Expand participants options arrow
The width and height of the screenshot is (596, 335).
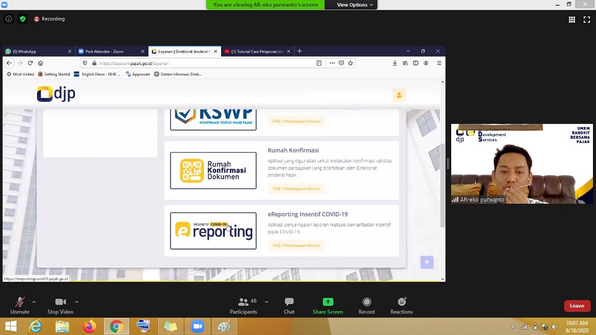click(x=266, y=302)
